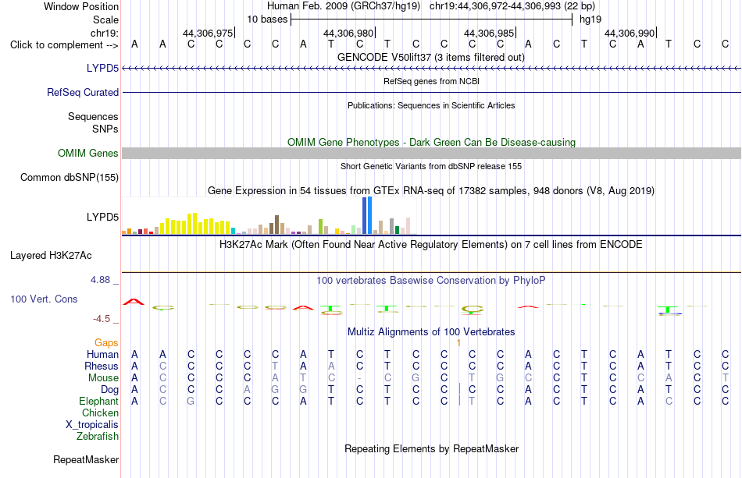Select the Mouse alignment row label
Screen dimensions: 742x478
click(x=103, y=378)
